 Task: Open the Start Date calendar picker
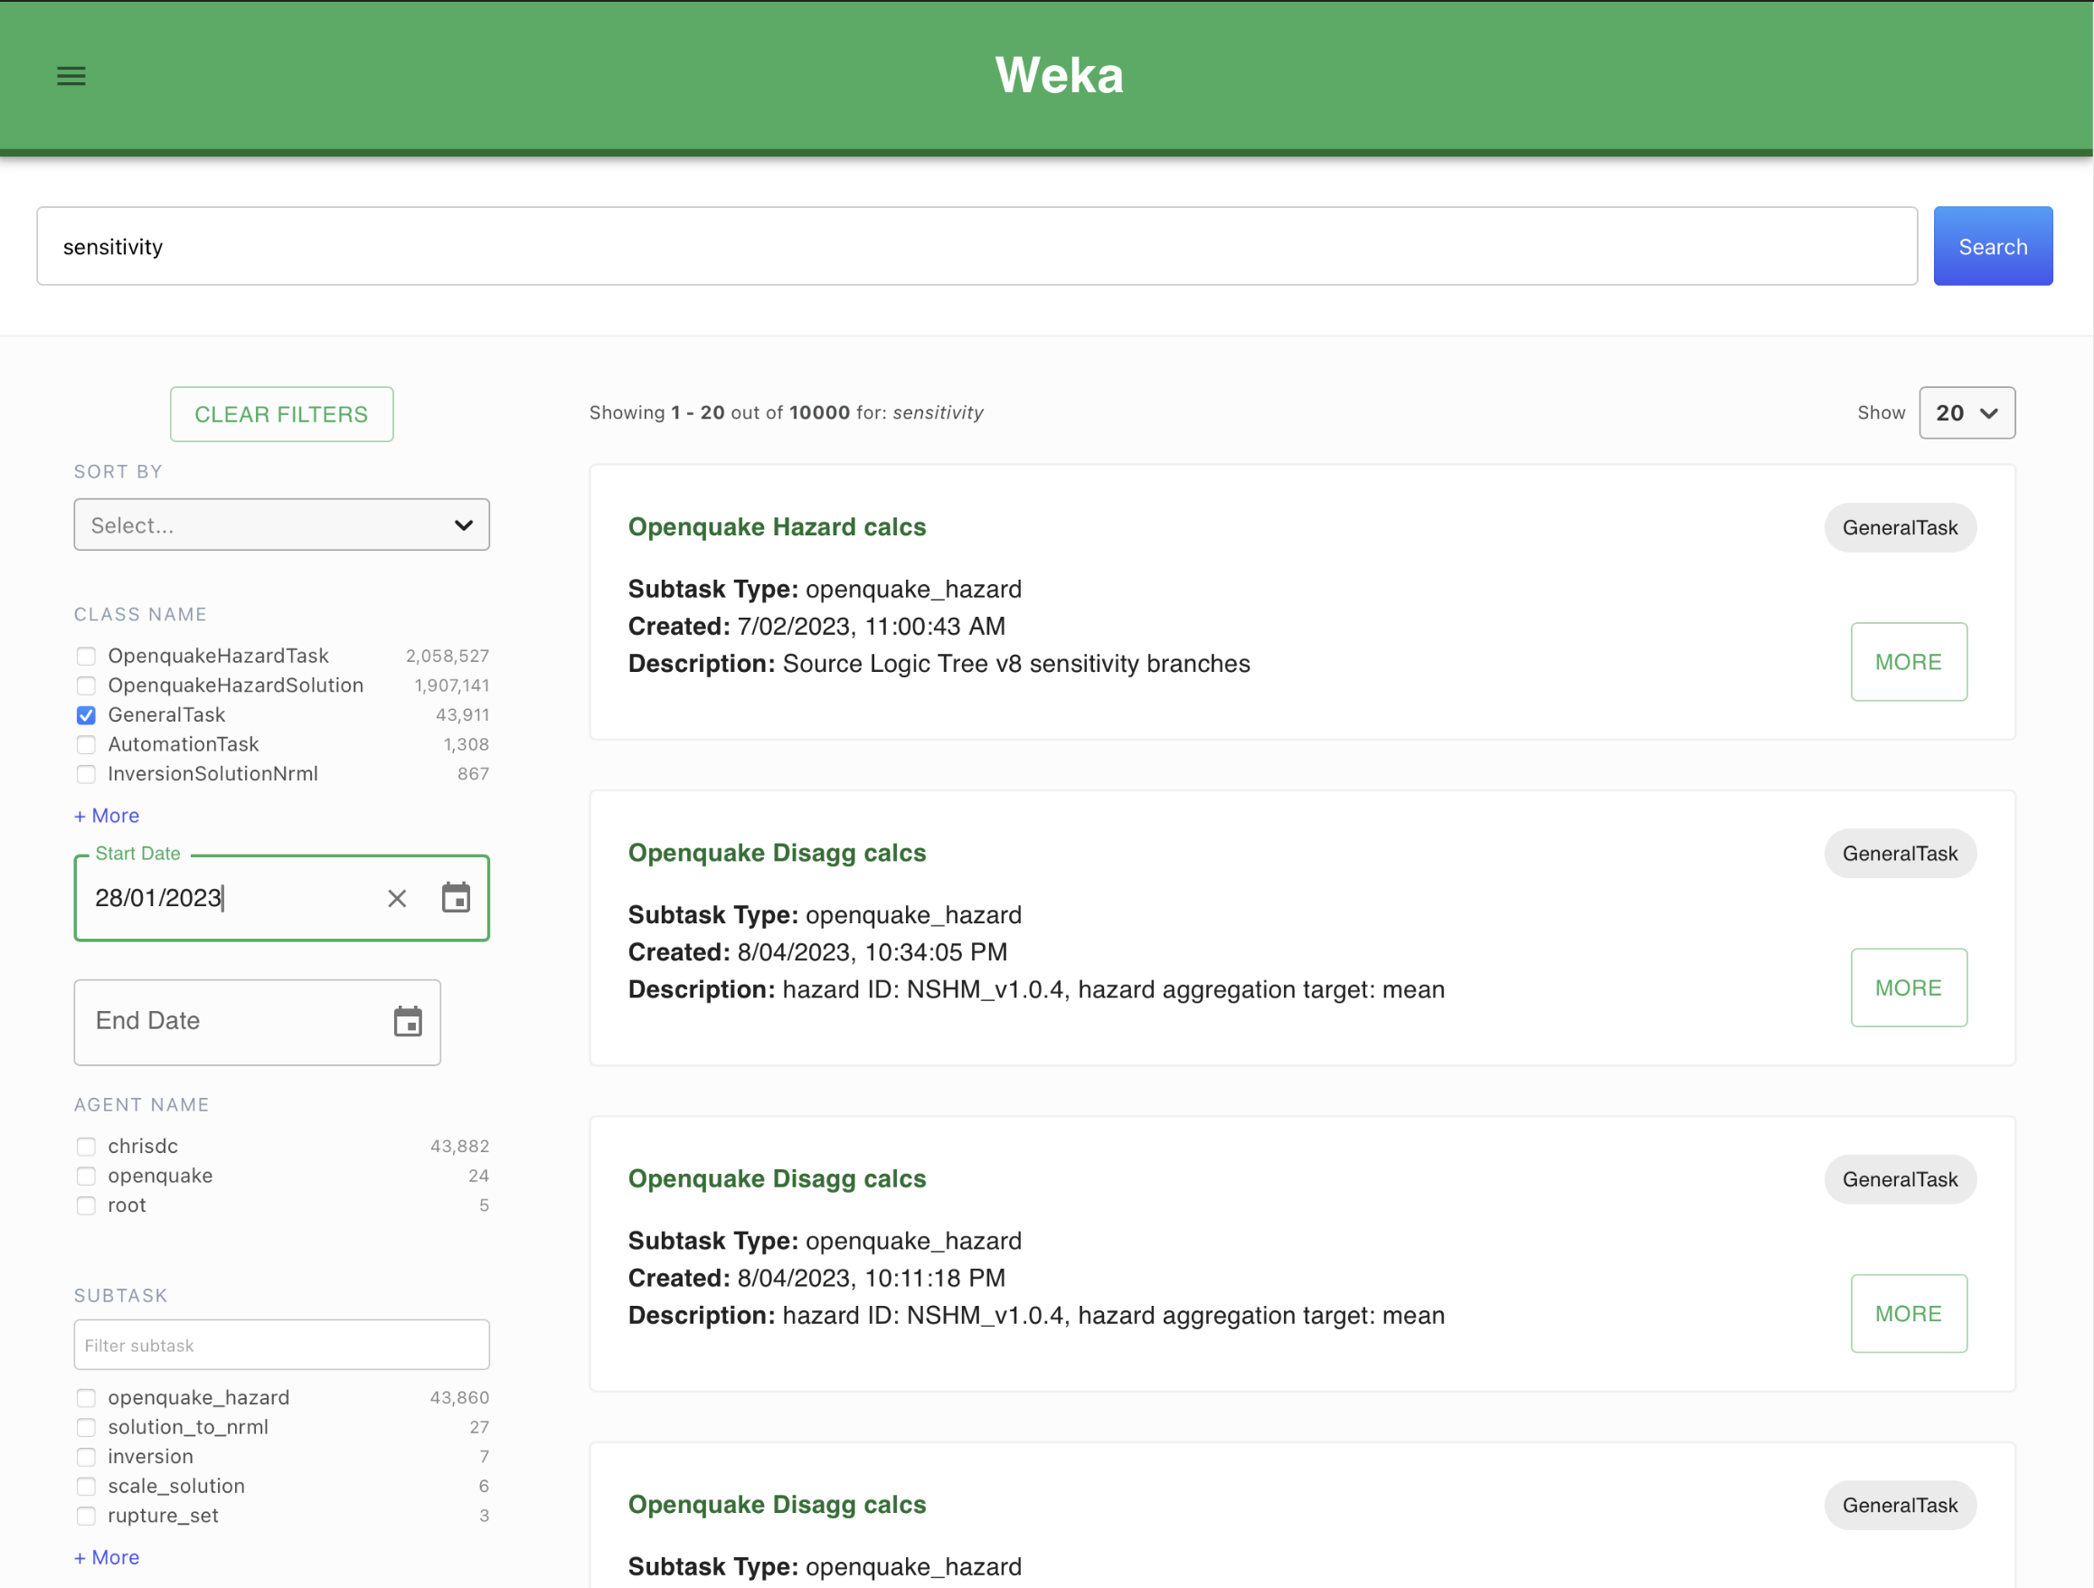coord(457,897)
